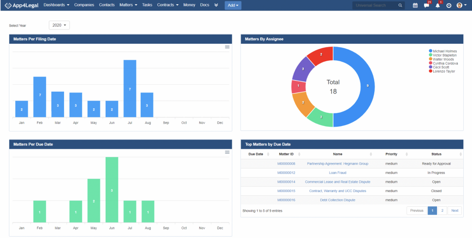Go to the Companies menu item
472x238 pixels.
pos(84,5)
